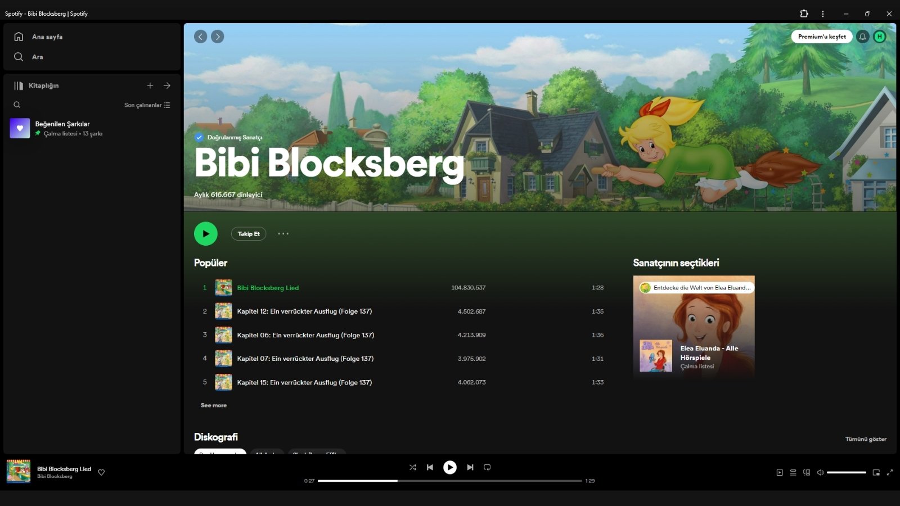Click now playing album cover
Image resolution: width=900 pixels, height=506 pixels.
pos(19,472)
